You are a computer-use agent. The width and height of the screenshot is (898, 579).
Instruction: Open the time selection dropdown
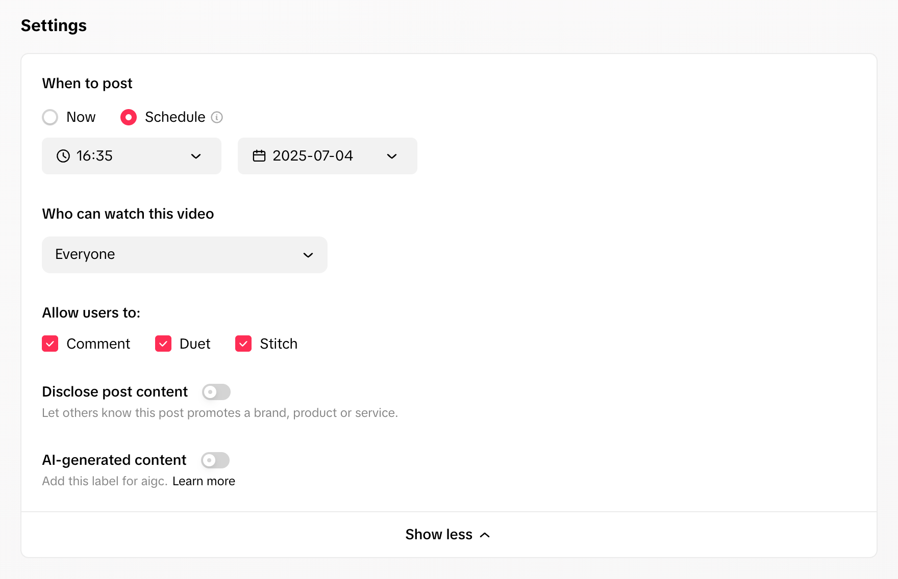(x=131, y=156)
